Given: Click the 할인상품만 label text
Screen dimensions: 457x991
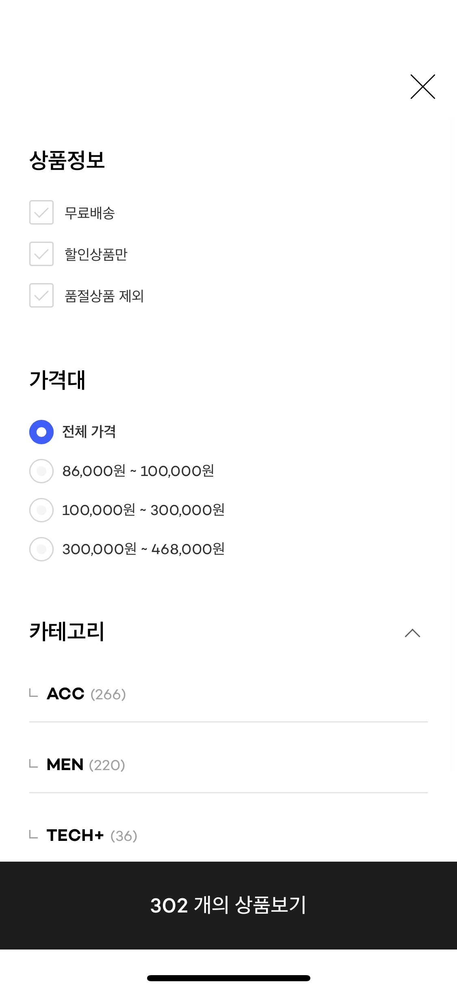Looking at the screenshot, I should (x=96, y=254).
